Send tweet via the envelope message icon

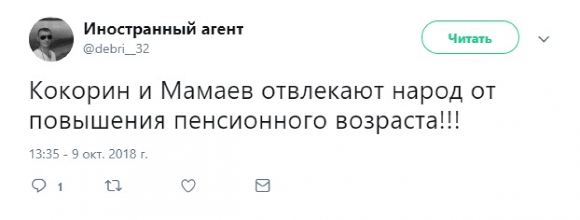tap(262, 186)
